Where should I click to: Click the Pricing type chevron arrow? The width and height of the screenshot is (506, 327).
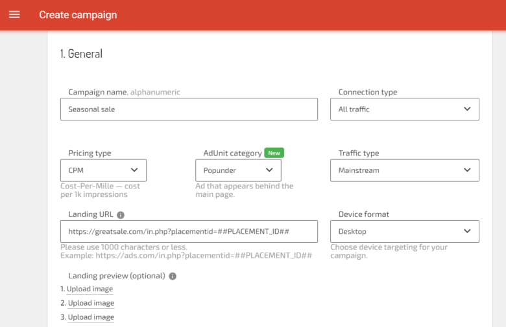click(134, 170)
